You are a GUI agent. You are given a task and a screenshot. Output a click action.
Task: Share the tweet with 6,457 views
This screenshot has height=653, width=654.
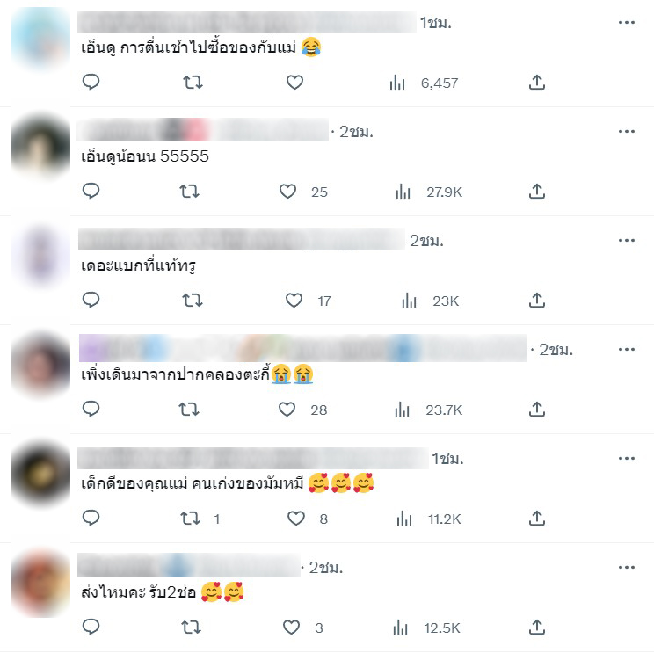point(537,82)
